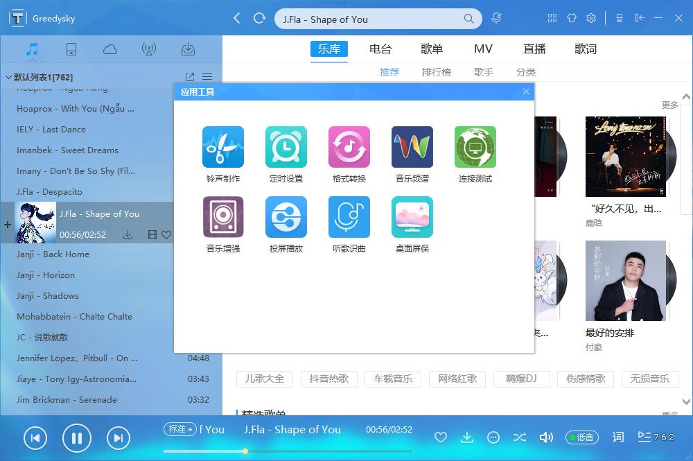Viewport: 693px width, 461px height.
Task: Launch the 听歌识曲 song recognition tool
Action: click(349, 217)
